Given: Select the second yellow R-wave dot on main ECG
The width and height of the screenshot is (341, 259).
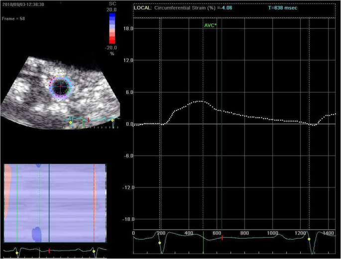Looking at the screenshot, I should tap(309, 239).
